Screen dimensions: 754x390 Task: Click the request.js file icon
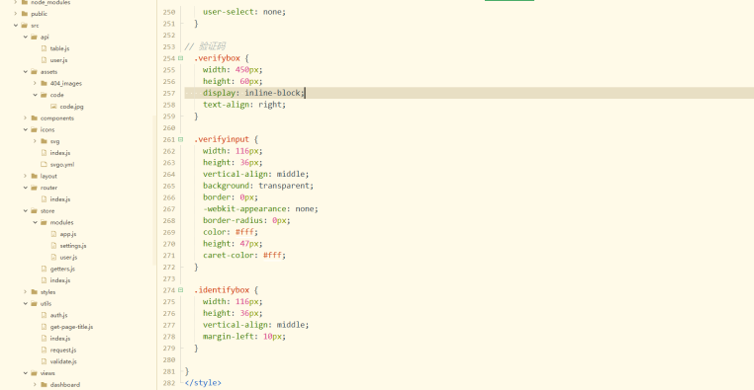click(44, 351)
